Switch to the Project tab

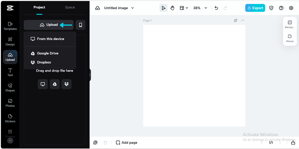(x=39, y=7)
